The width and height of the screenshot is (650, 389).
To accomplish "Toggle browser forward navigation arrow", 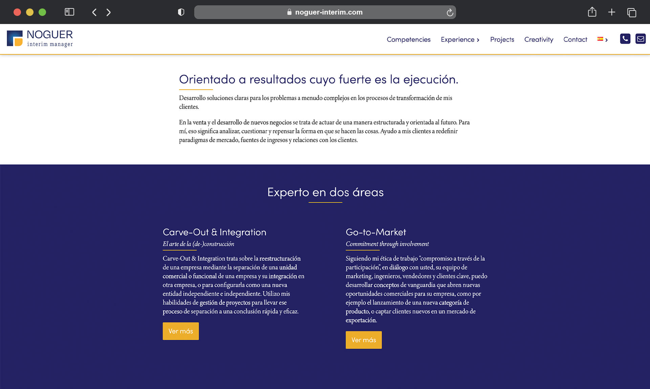I will (108, 12).
